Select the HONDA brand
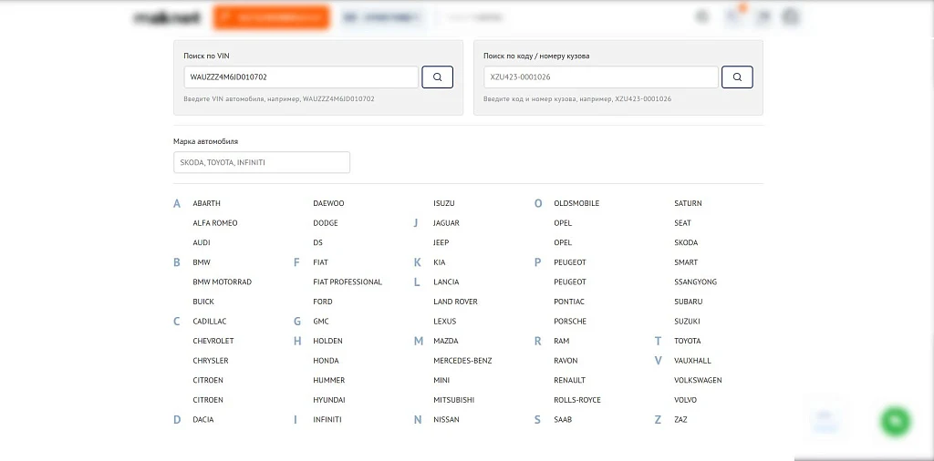934x461 pixels. point(326,361)
